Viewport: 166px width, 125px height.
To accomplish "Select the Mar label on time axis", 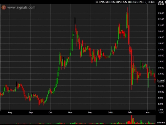I will point(147,112).
